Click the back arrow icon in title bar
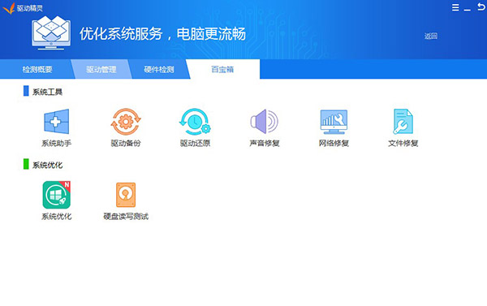The height and width of the screenshot is (306, 487). [481, 6]
